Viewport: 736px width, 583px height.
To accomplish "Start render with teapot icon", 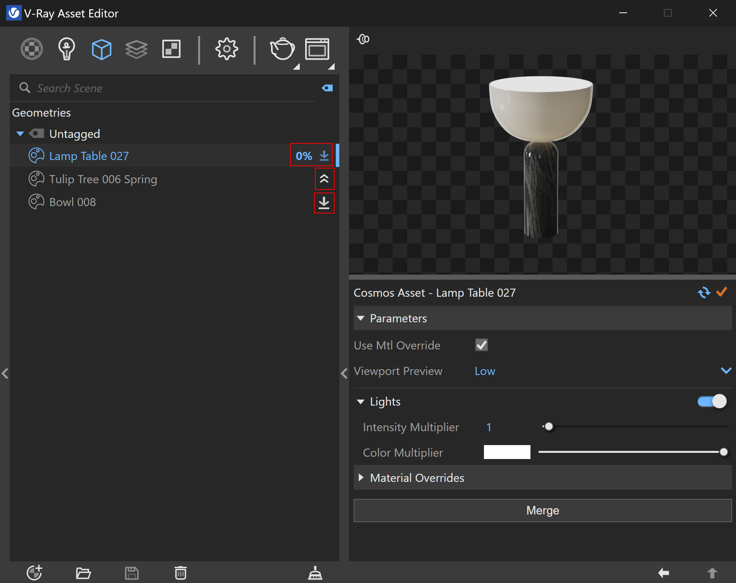I will 282,49.
